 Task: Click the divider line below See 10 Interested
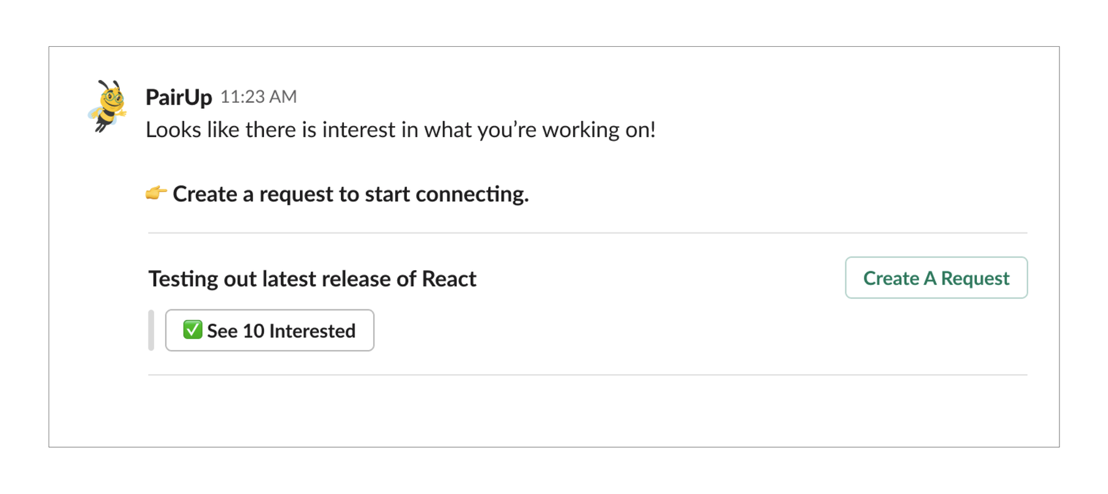(587, 375)
